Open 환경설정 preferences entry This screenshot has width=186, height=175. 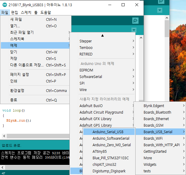pos(35,90)
